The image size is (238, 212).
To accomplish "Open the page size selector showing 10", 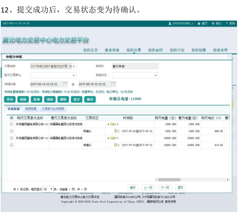I will [x=48, y=189].
